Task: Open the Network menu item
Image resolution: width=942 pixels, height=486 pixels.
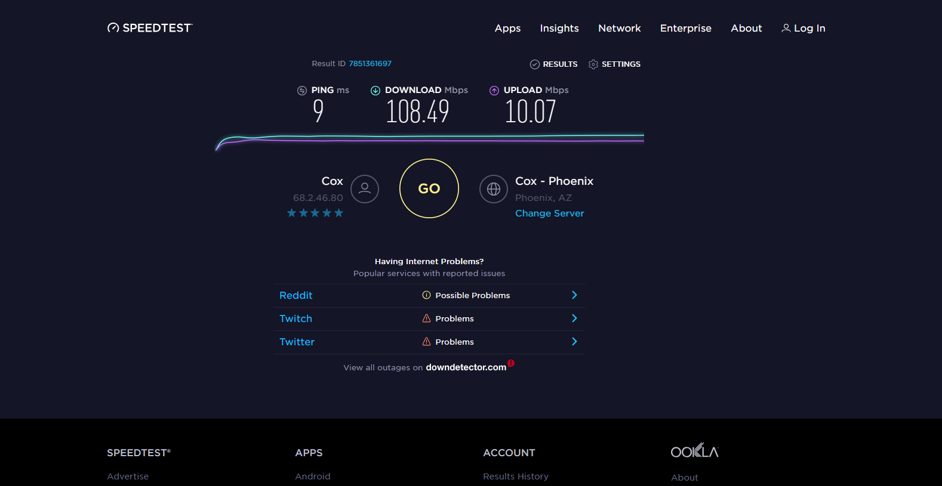Action: [620, 28]
